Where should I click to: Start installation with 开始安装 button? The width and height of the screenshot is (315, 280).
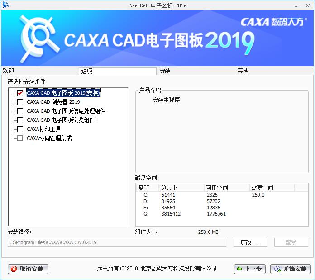[291, 269]
